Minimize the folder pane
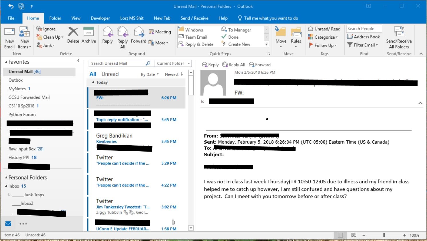The width and height of the screenshot is (427, 241). point(78,60)
